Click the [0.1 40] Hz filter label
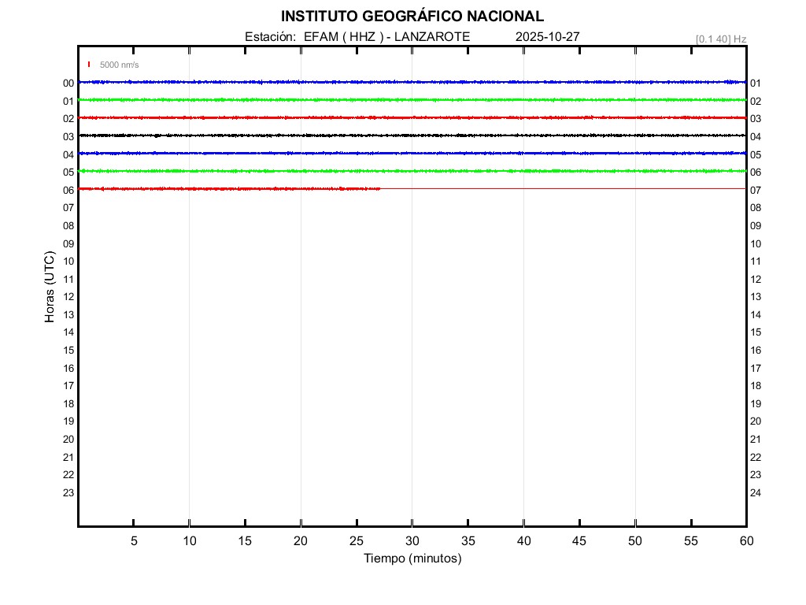 [x=720, y=39]
